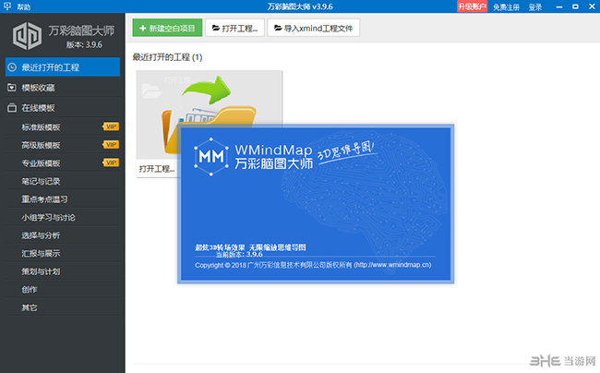Image resolution: width=600 pixels, height=373 pixels.
Task: Click the heart folder icon beside 模板收藏
Action: click(12, 88)
